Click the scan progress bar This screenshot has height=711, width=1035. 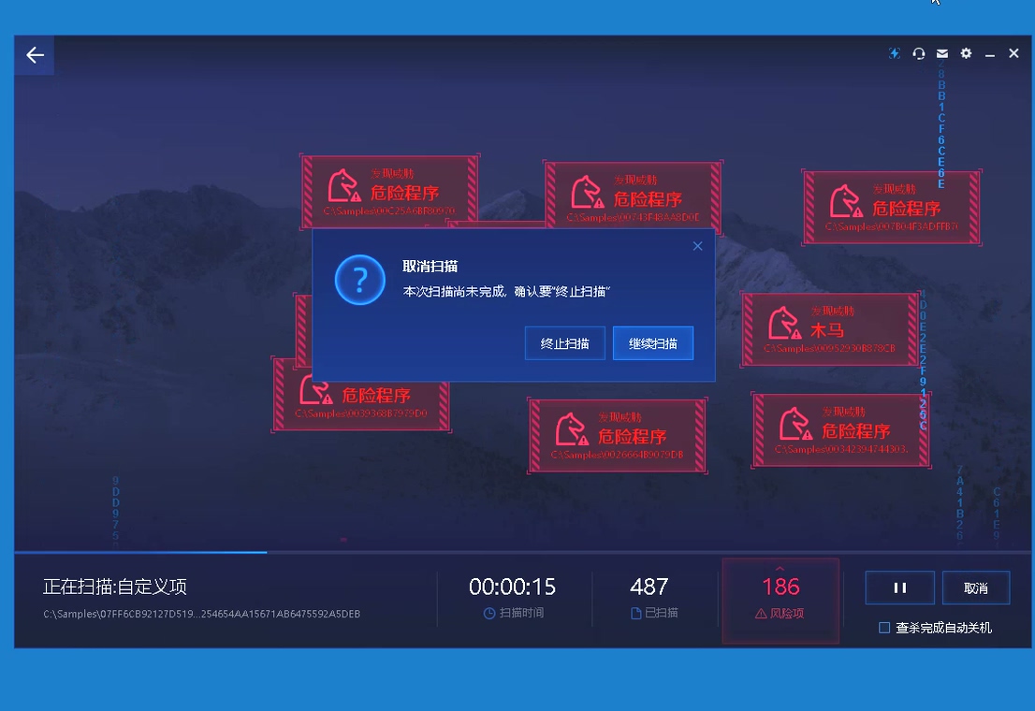tap(522, 552)
